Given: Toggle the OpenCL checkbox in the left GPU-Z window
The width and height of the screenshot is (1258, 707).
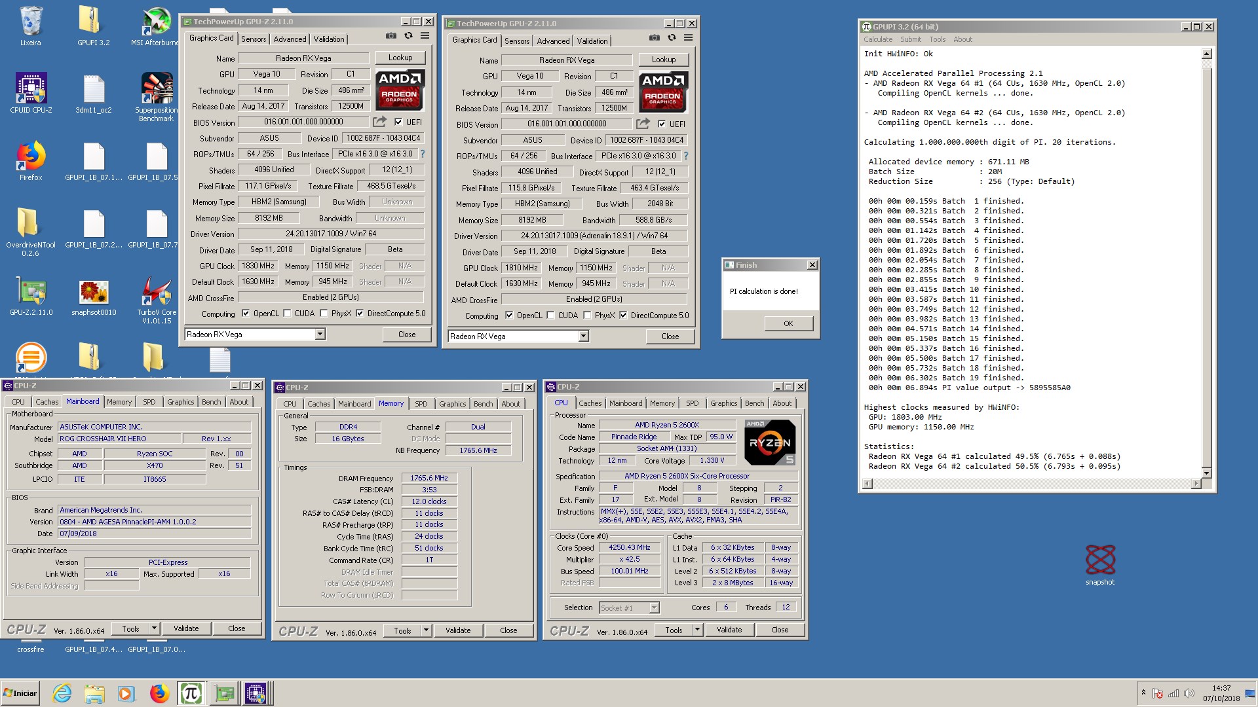Looking at the screenshot, I should click(246, 314).
